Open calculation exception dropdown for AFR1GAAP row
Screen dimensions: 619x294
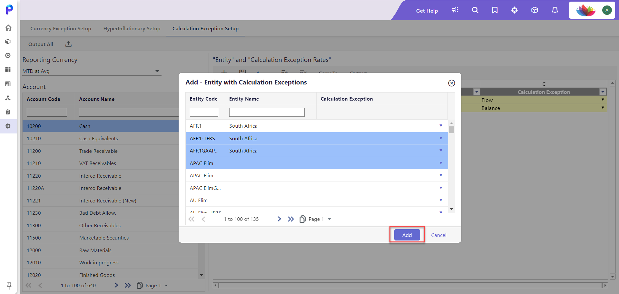point(441,151)
